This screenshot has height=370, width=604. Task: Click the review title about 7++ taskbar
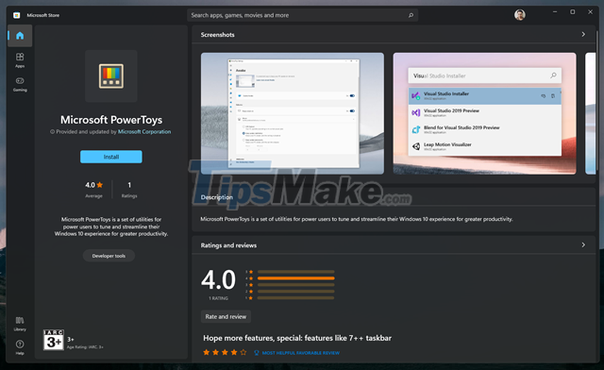coord(297,338)
